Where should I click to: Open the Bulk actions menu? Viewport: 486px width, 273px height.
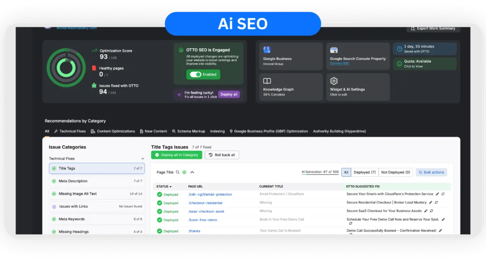[x=431, y=172]
